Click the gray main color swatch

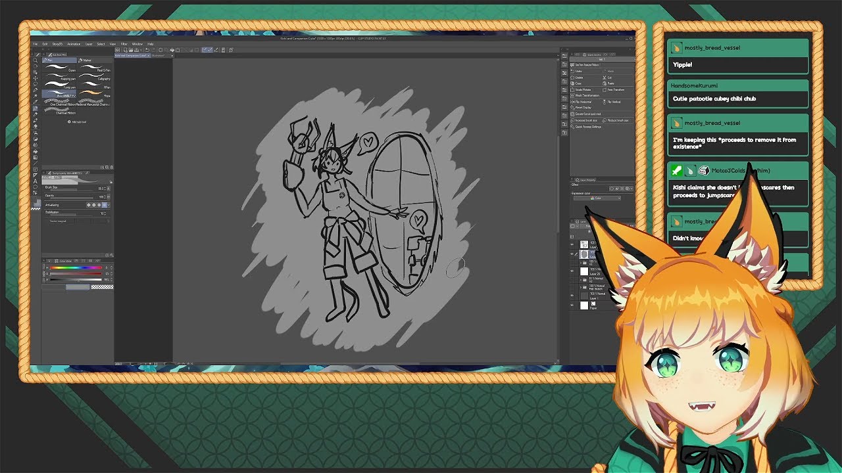pyautogui.click(x=78, y=286)
